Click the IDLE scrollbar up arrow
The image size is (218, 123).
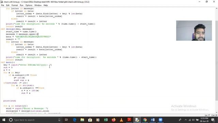tap(217, 8)
